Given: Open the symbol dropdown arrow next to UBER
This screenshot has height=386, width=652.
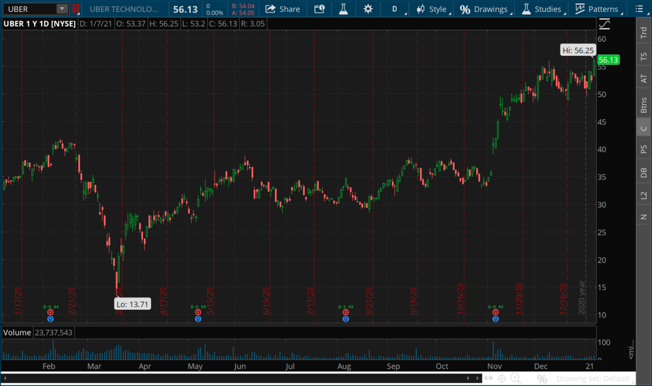Looking at the screenshot, I should pos(62,9).
